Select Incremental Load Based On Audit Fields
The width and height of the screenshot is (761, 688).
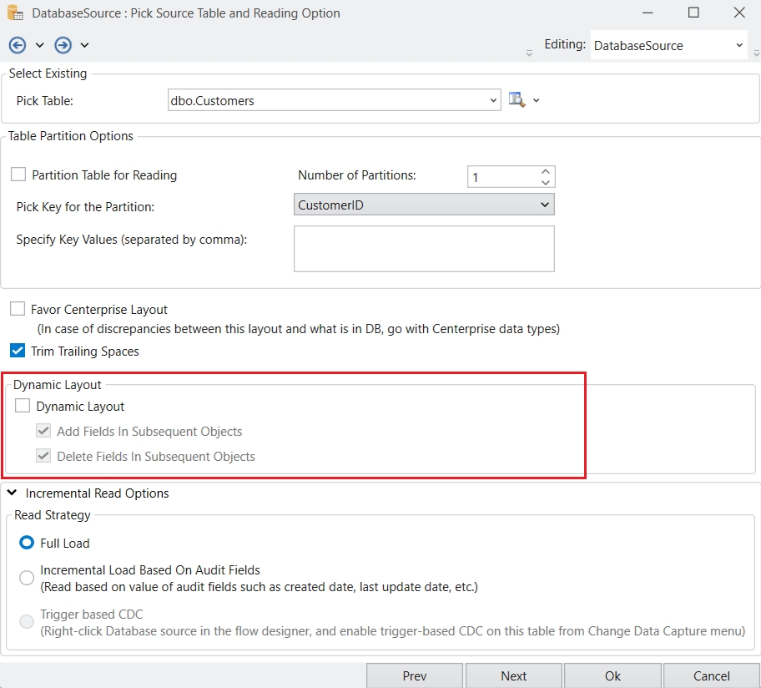[x=27, y=578]
